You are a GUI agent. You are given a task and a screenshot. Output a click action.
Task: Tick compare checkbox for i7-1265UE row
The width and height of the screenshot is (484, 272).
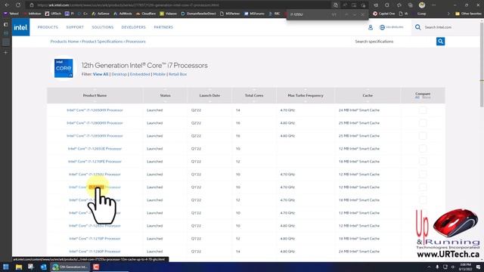pos(423,149)
